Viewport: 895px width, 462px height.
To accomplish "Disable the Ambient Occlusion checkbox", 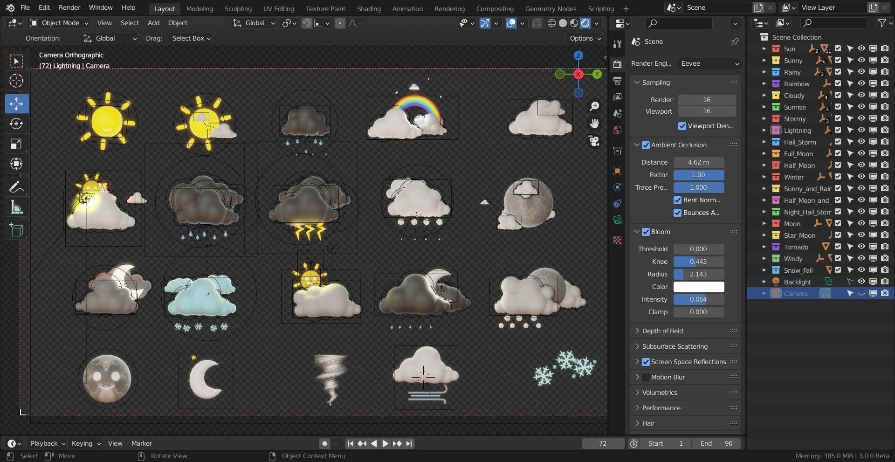I will pyautogui.click(x=646, y=145).
